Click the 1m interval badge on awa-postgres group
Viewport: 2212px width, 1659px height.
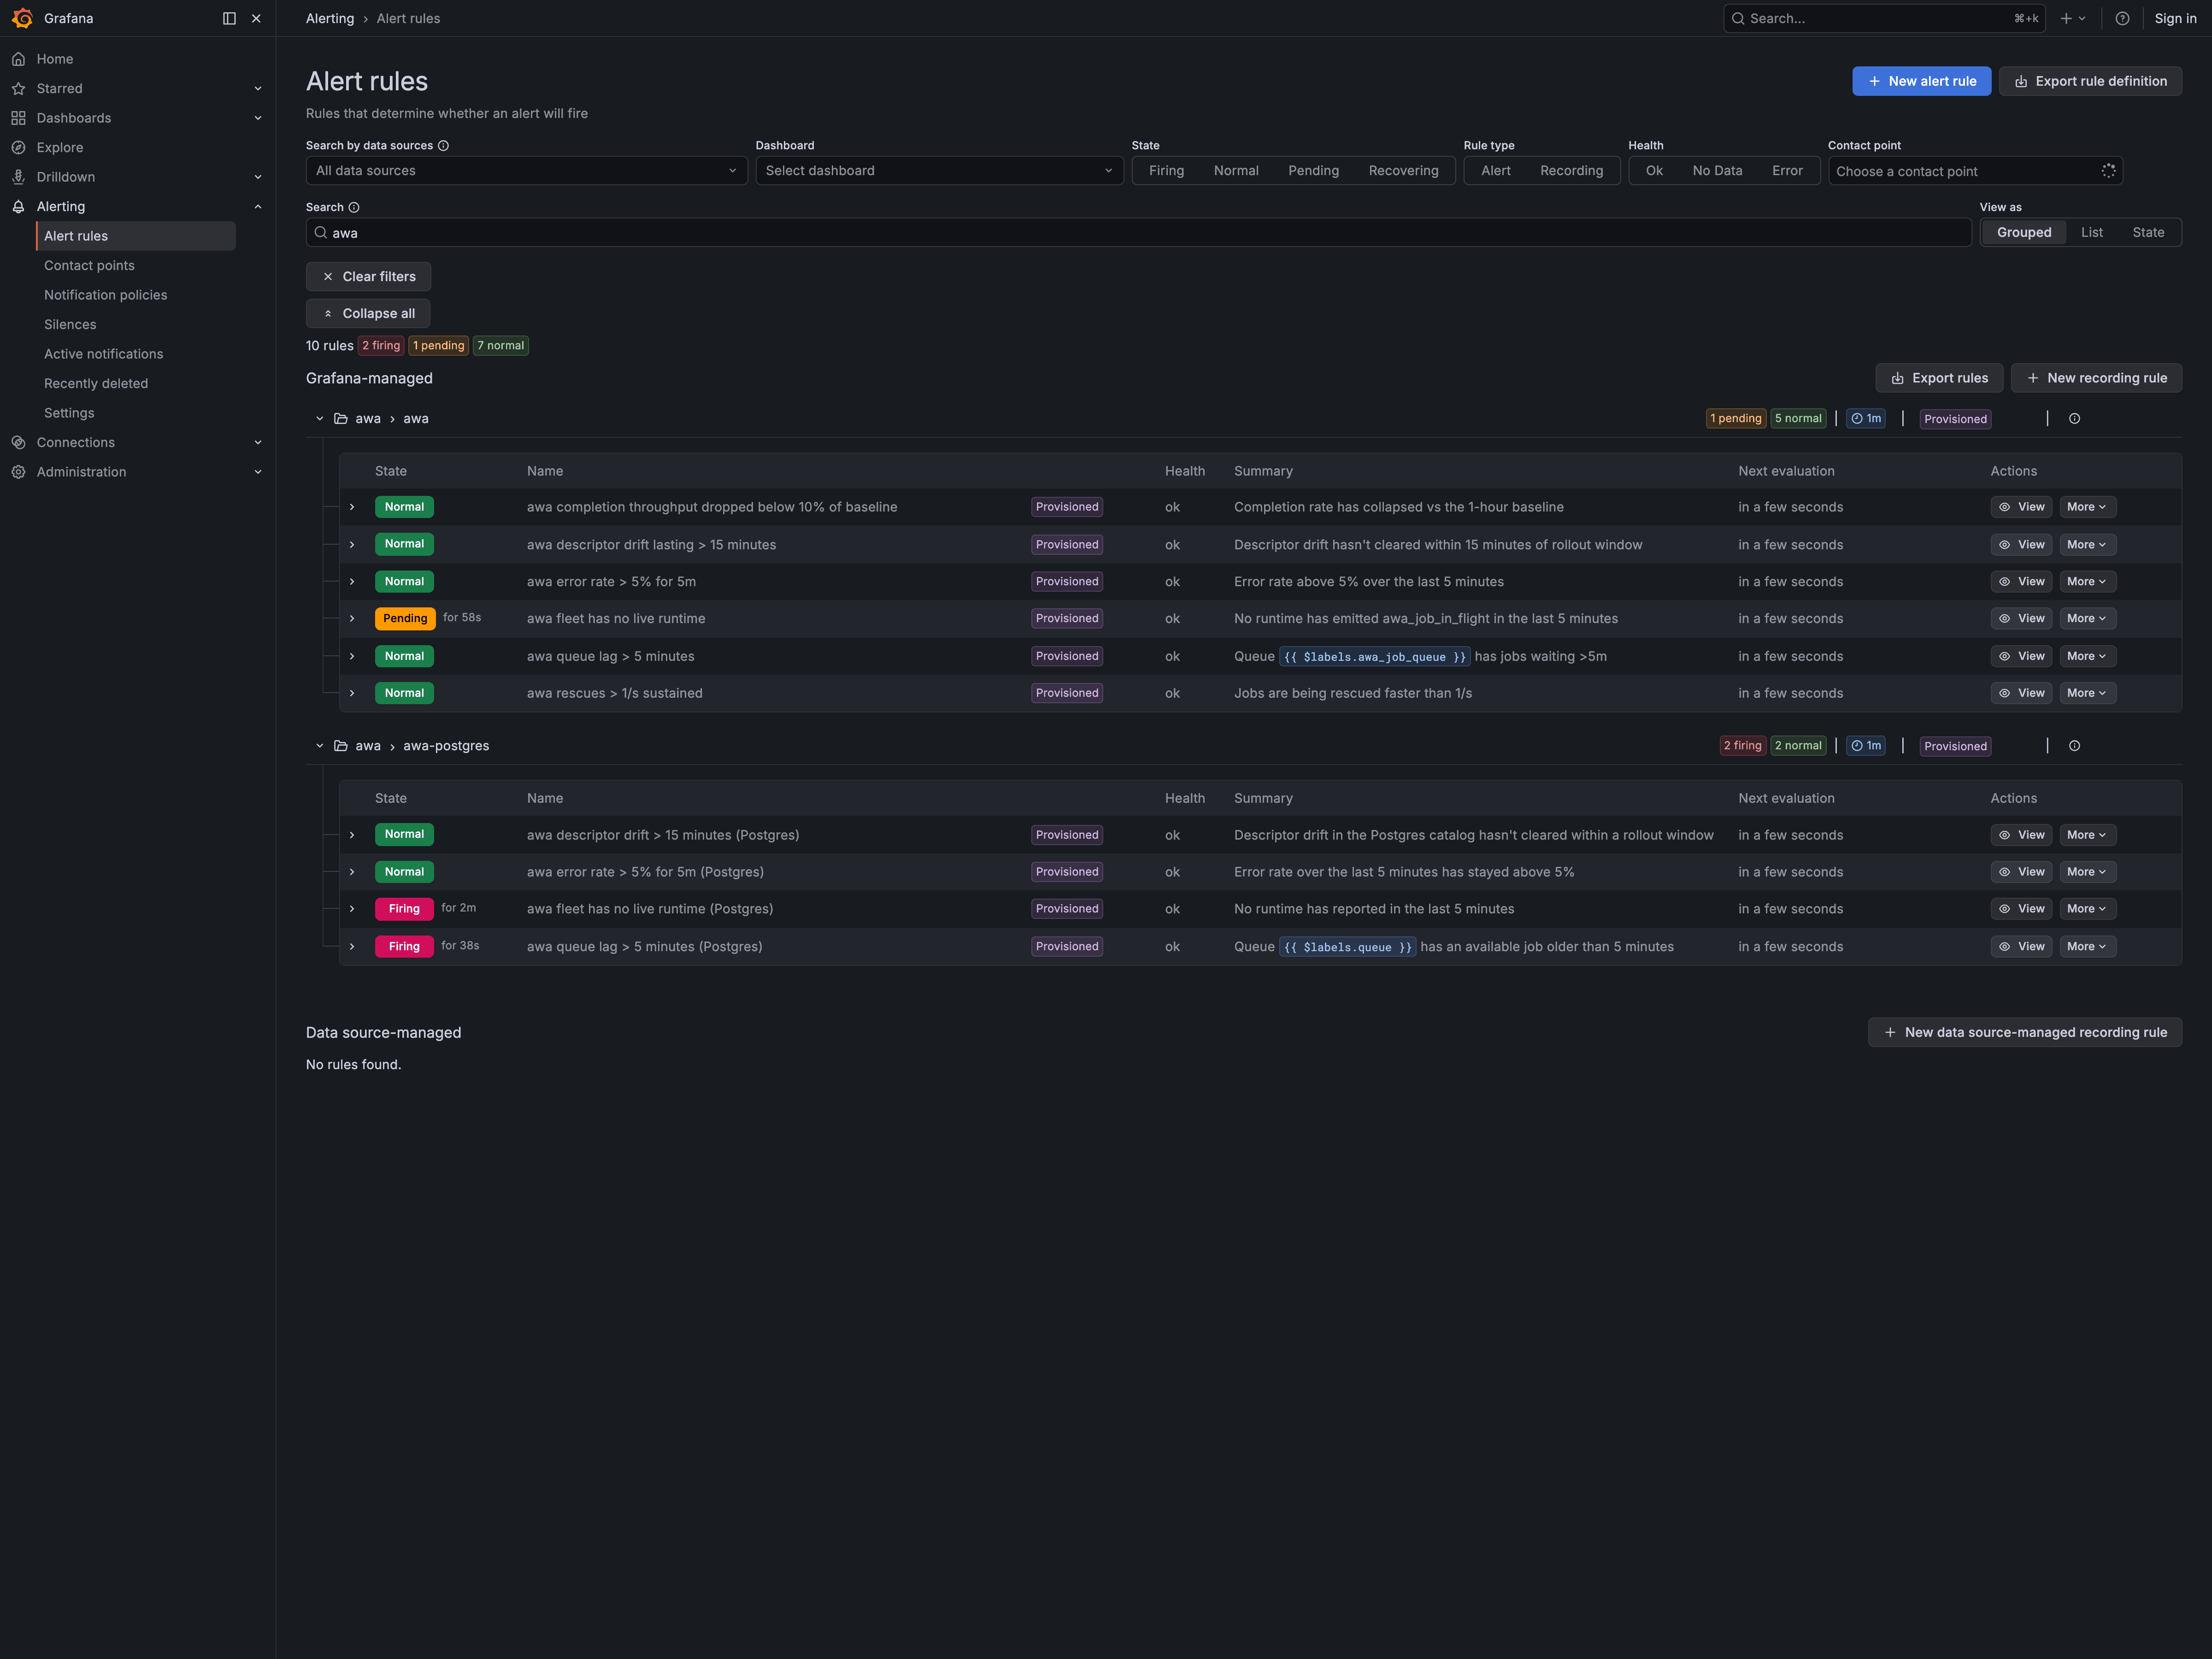[x=1865, y=746]
